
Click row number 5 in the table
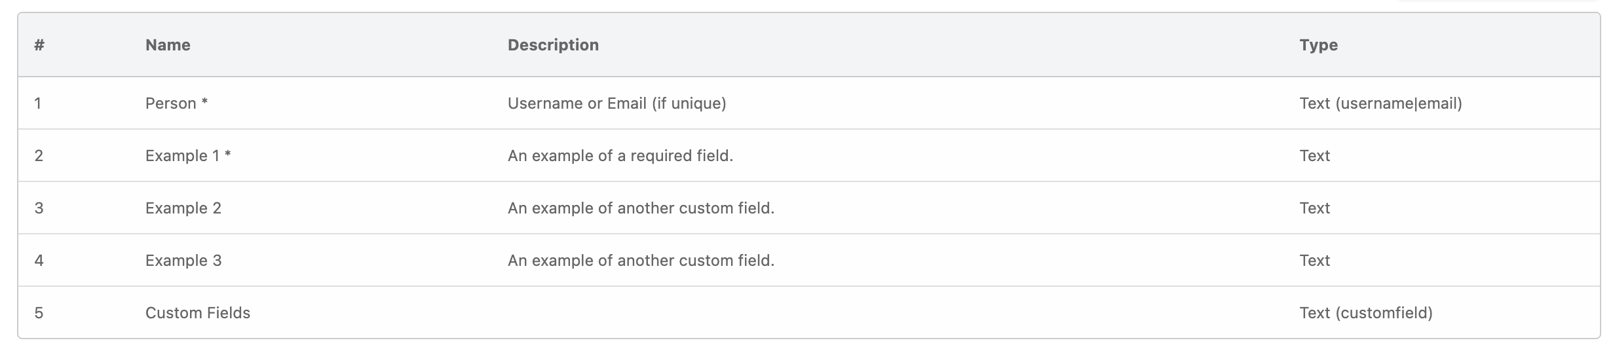39,313
